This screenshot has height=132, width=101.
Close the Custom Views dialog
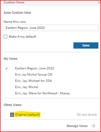click(99, 2)
